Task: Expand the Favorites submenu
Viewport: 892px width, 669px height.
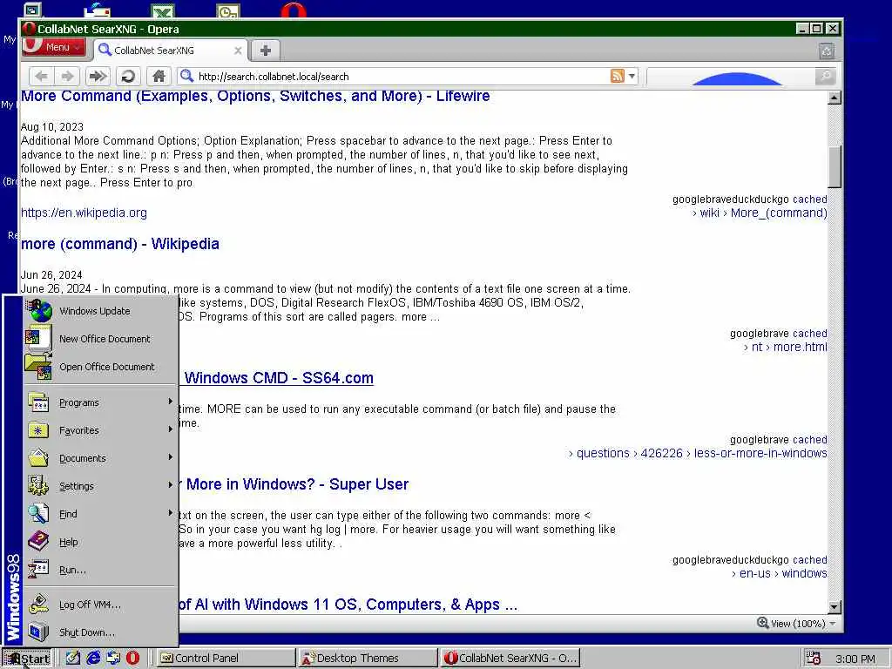Action: click(x=100, y=430)
